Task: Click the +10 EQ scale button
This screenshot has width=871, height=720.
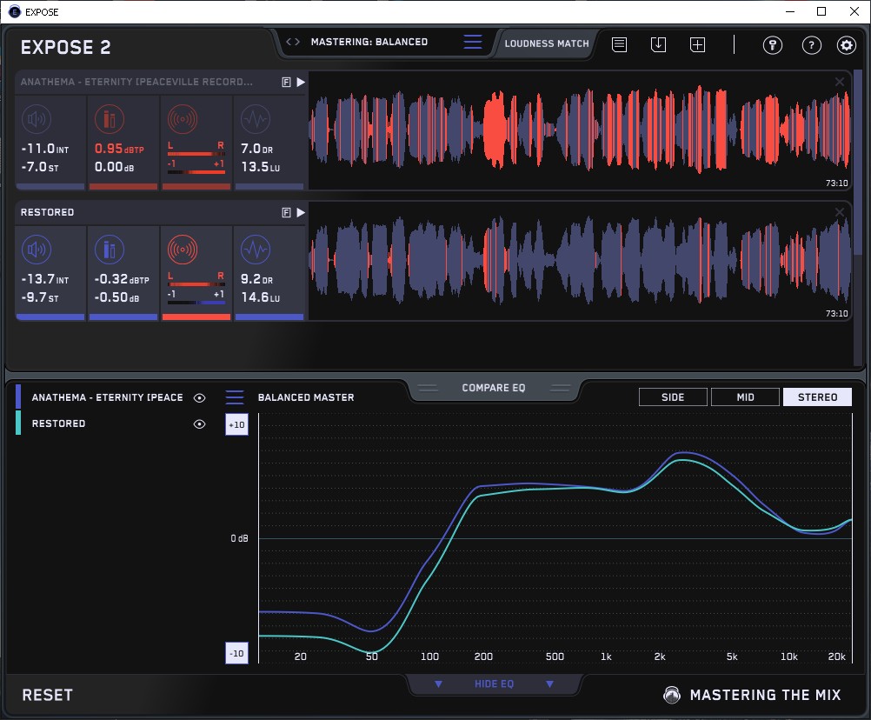Action: (x=236, y=424)
